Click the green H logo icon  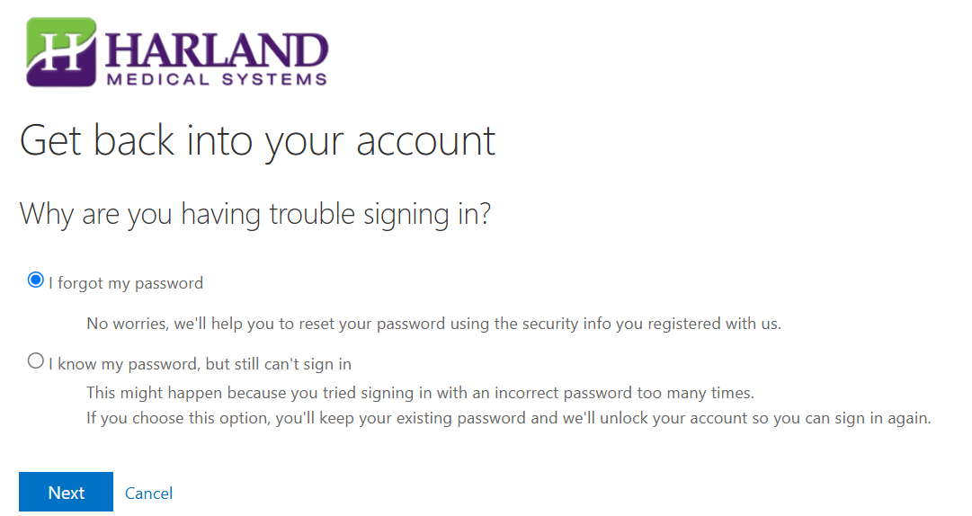[61, 52]
